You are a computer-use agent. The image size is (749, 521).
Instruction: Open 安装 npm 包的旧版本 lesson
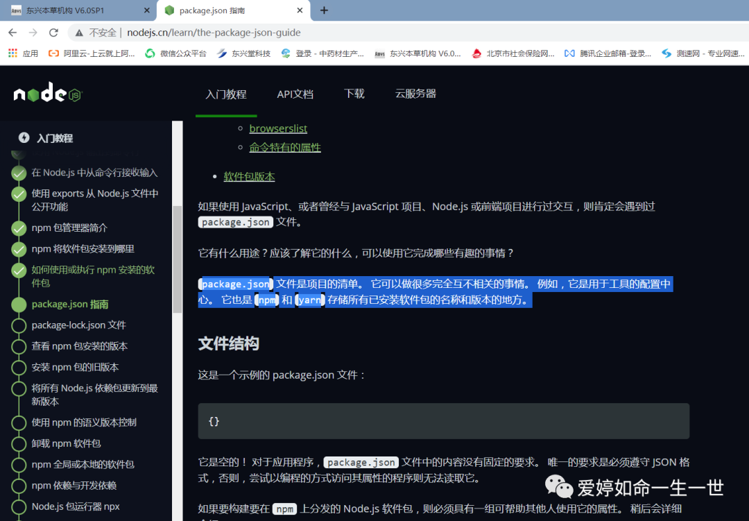pyautogui.click(x=75, y=368)
